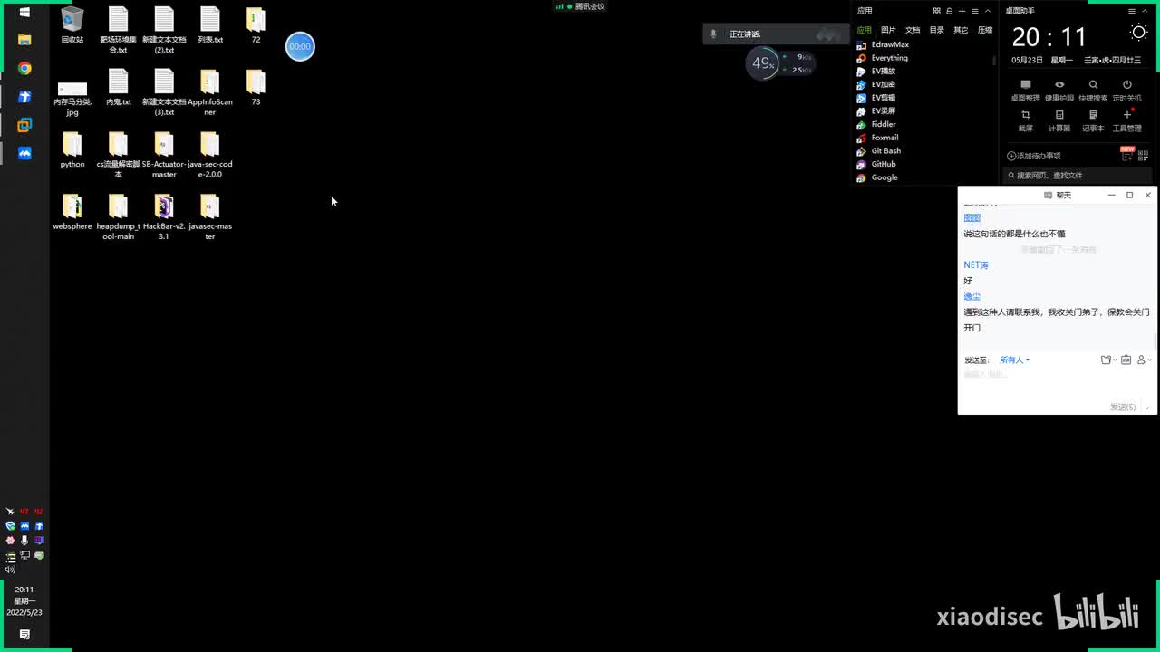Image resolution: width=1160 pixels, height=652 pixels.
Task: Click the sun weather icon
Action: [1138, 33]
